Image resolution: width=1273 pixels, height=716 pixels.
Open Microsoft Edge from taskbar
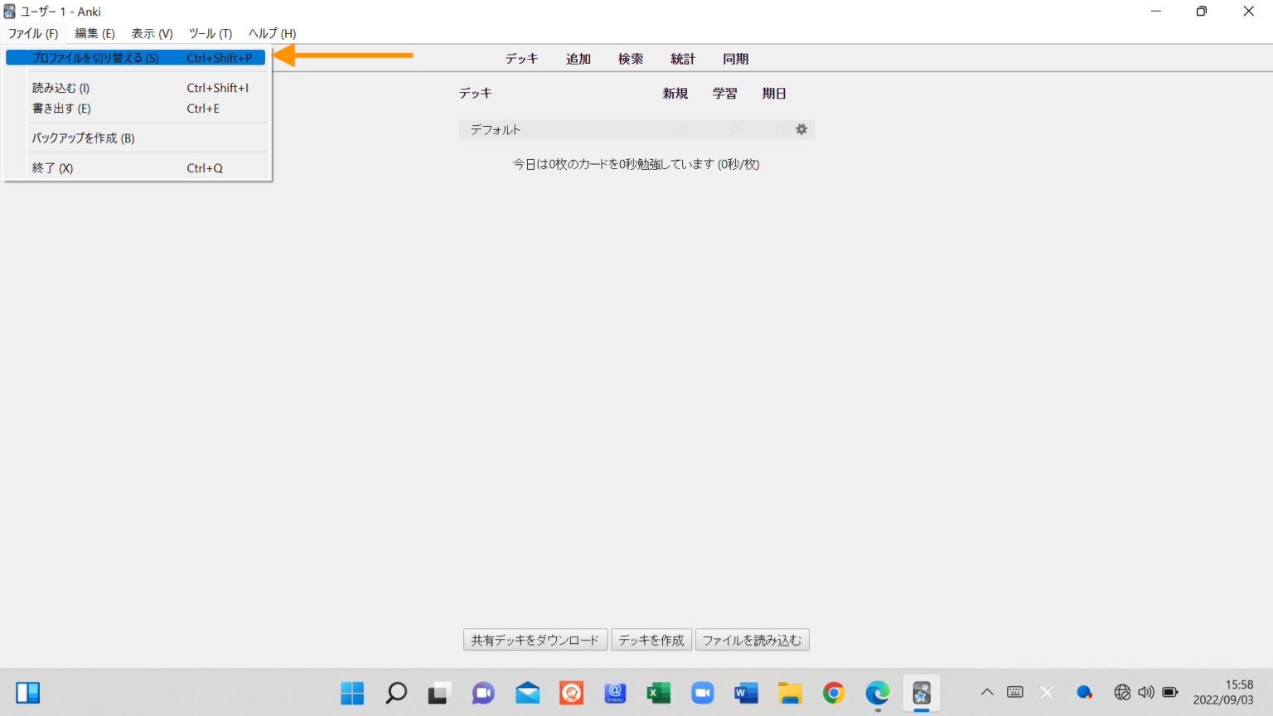(877, 693)
